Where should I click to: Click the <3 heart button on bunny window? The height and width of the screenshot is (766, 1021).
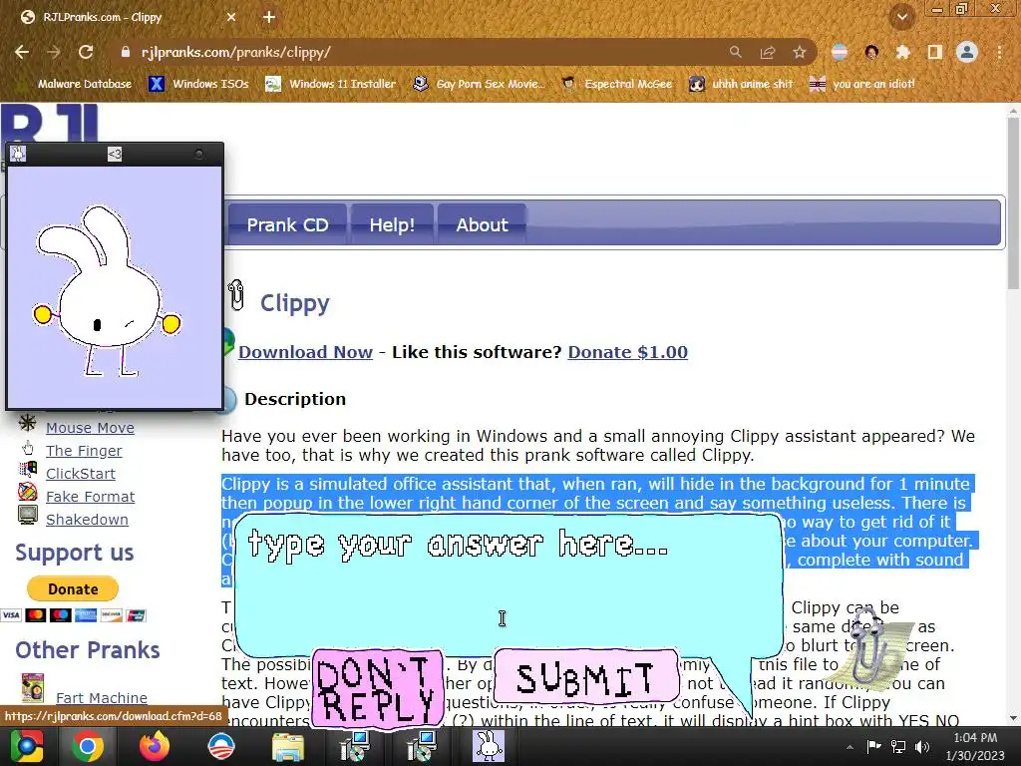click(x=115, y=154)
